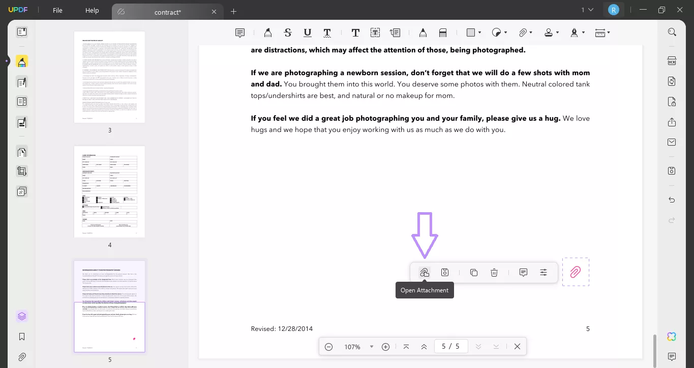Copy the attachment annotation via floating toolbar

[474, 273]
